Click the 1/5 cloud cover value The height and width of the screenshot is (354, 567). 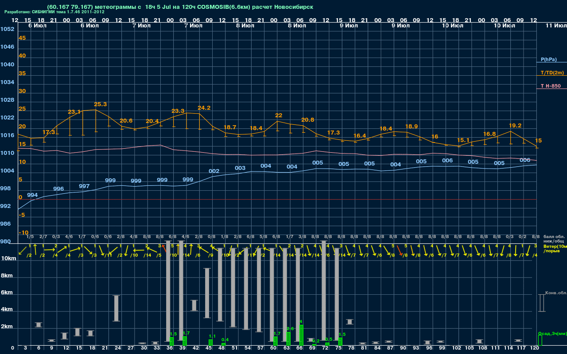[30, 237]
